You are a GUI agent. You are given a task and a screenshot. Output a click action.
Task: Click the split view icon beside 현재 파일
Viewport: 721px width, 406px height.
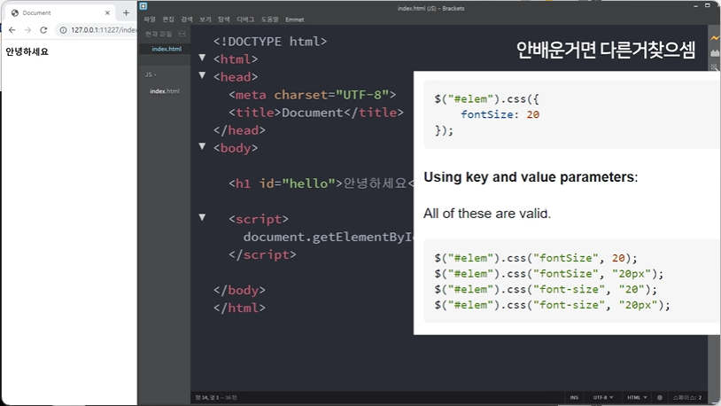pos(182,34)
